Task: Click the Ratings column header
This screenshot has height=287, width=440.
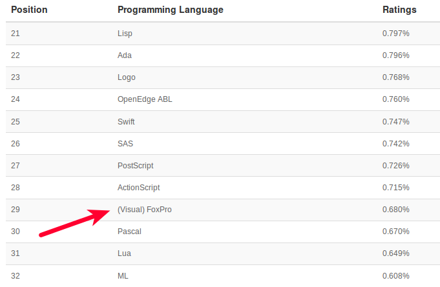Action: pyautogui.click(x=399, y=10)
